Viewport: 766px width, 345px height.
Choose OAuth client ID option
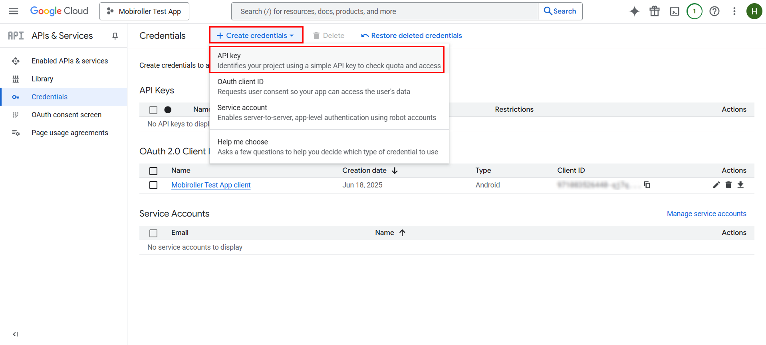(x=329, y=87)
